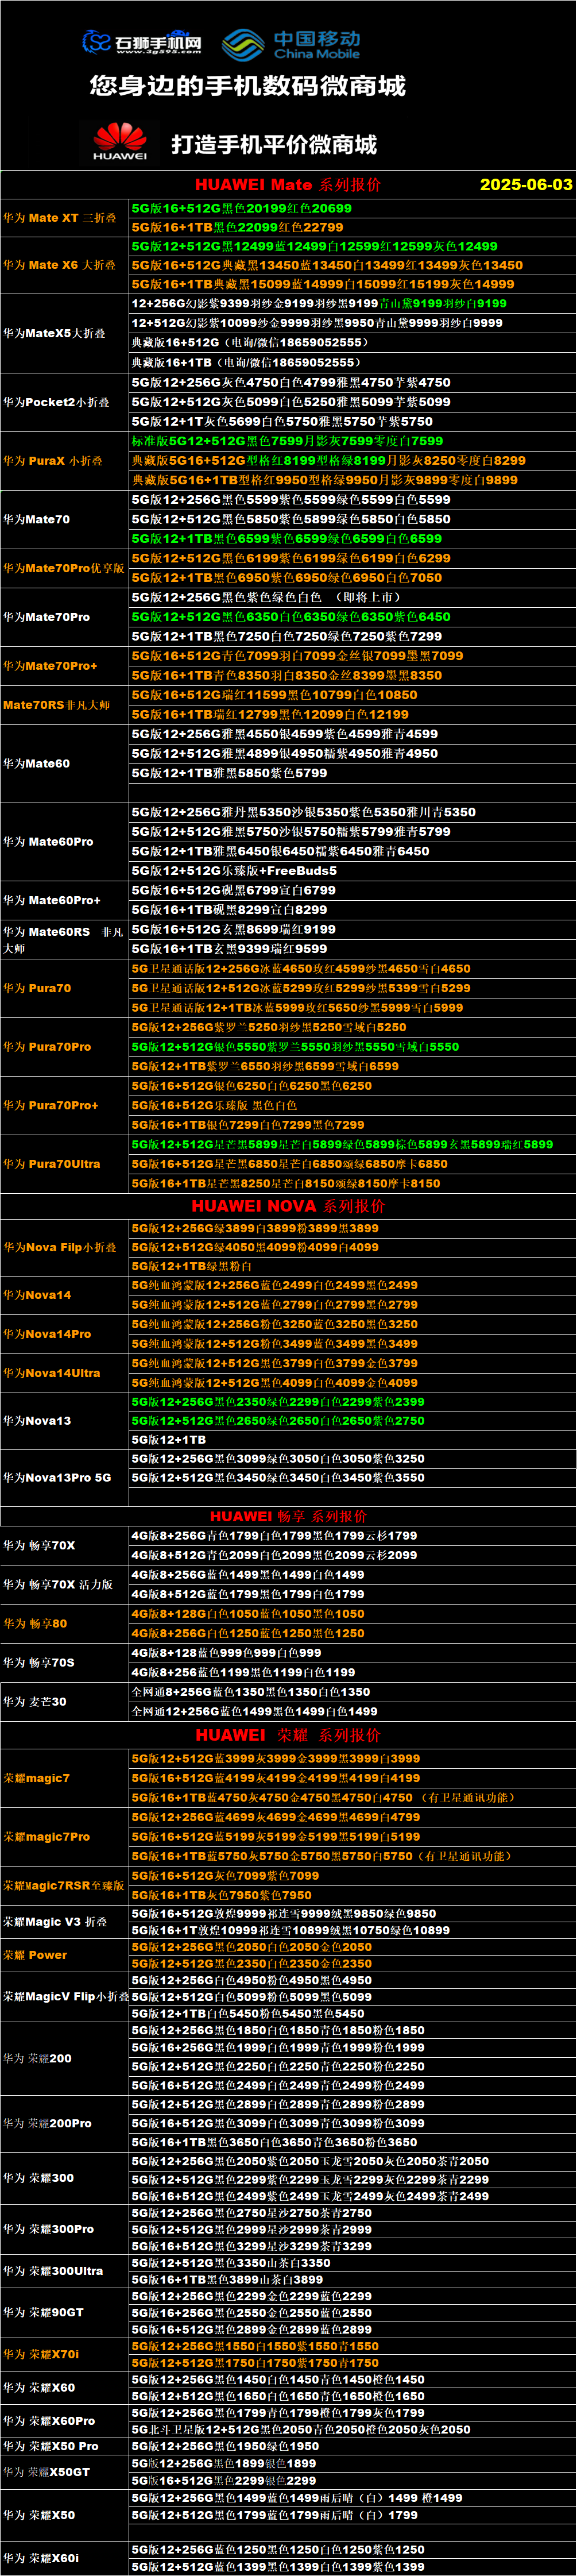Screen dimensions: 577x2576
Task: Click the 荣耀magic7Pro model cell
Action: point(65,1837)
